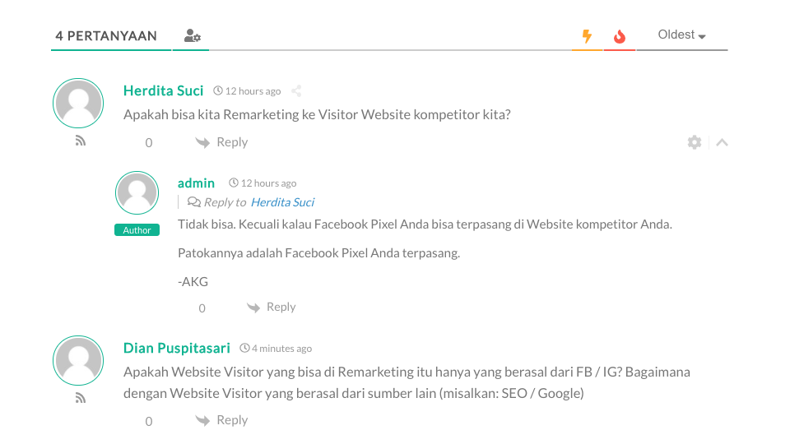790x444 pixels.
Task: Filter by hottest comments flame icon
Action: tap(620, 36)
